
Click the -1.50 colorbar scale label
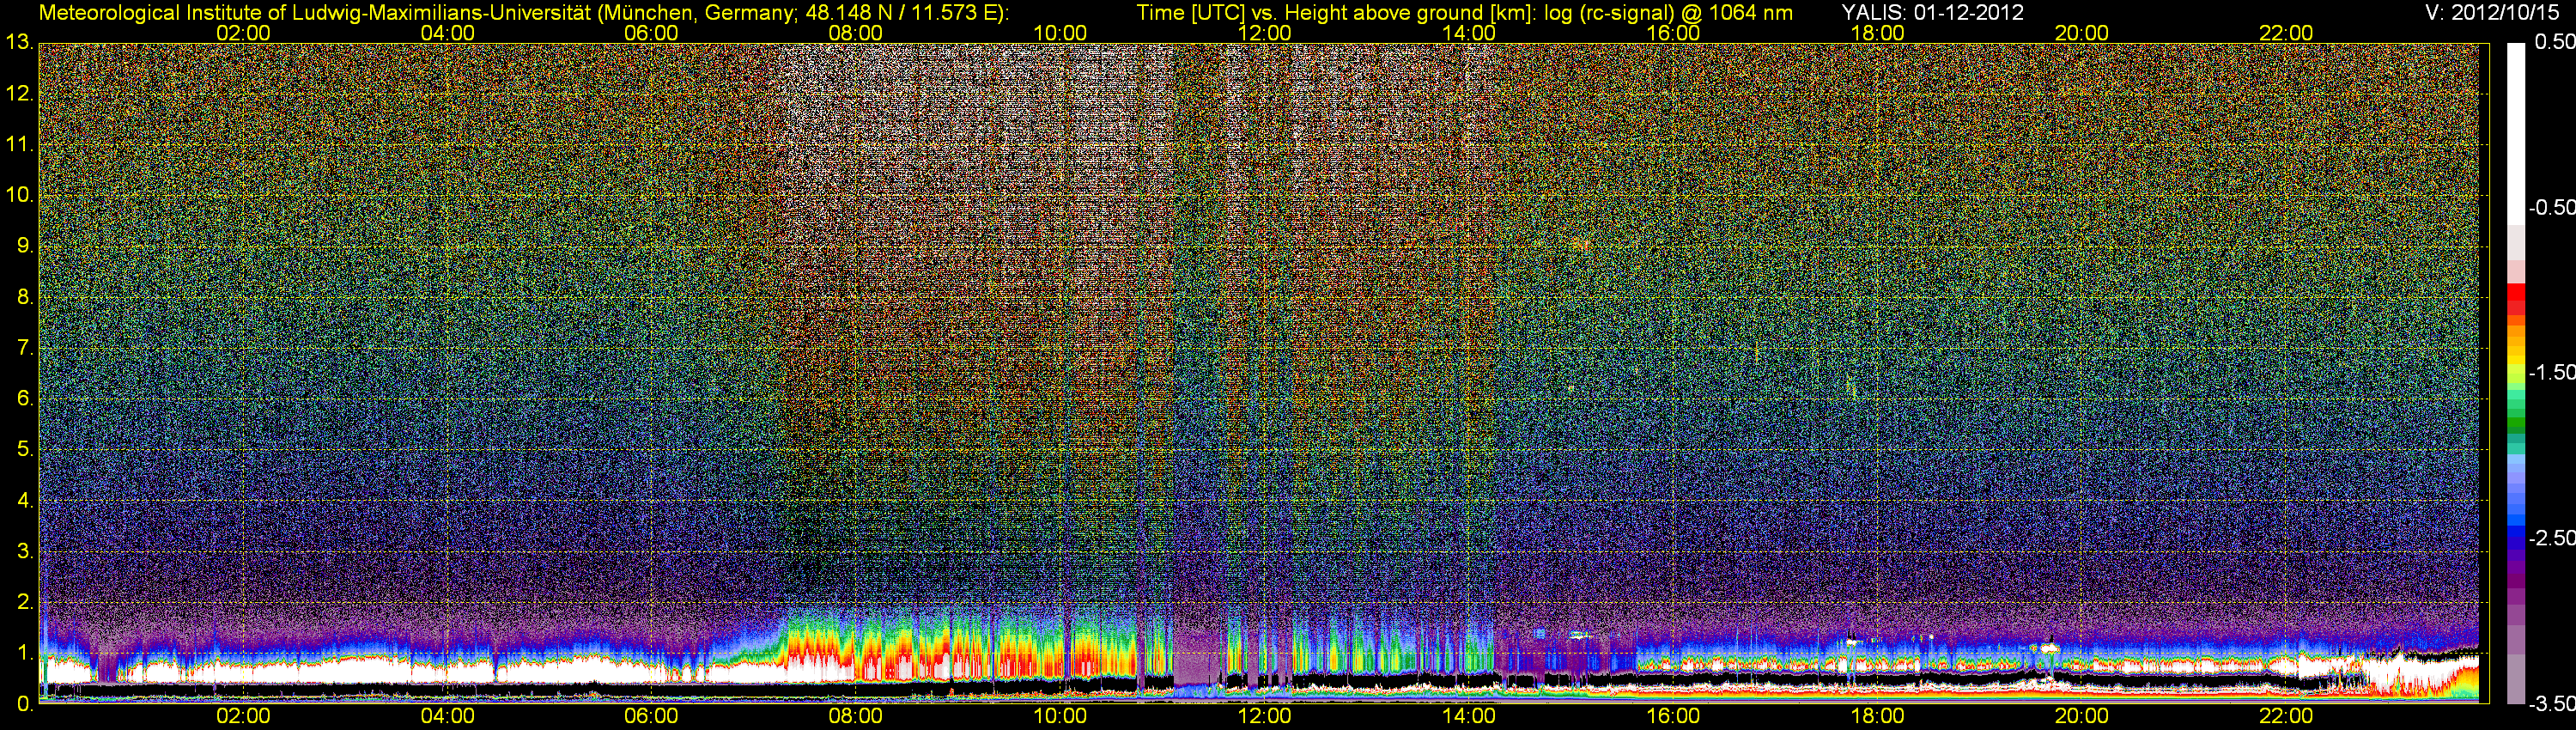[2551, 372]
